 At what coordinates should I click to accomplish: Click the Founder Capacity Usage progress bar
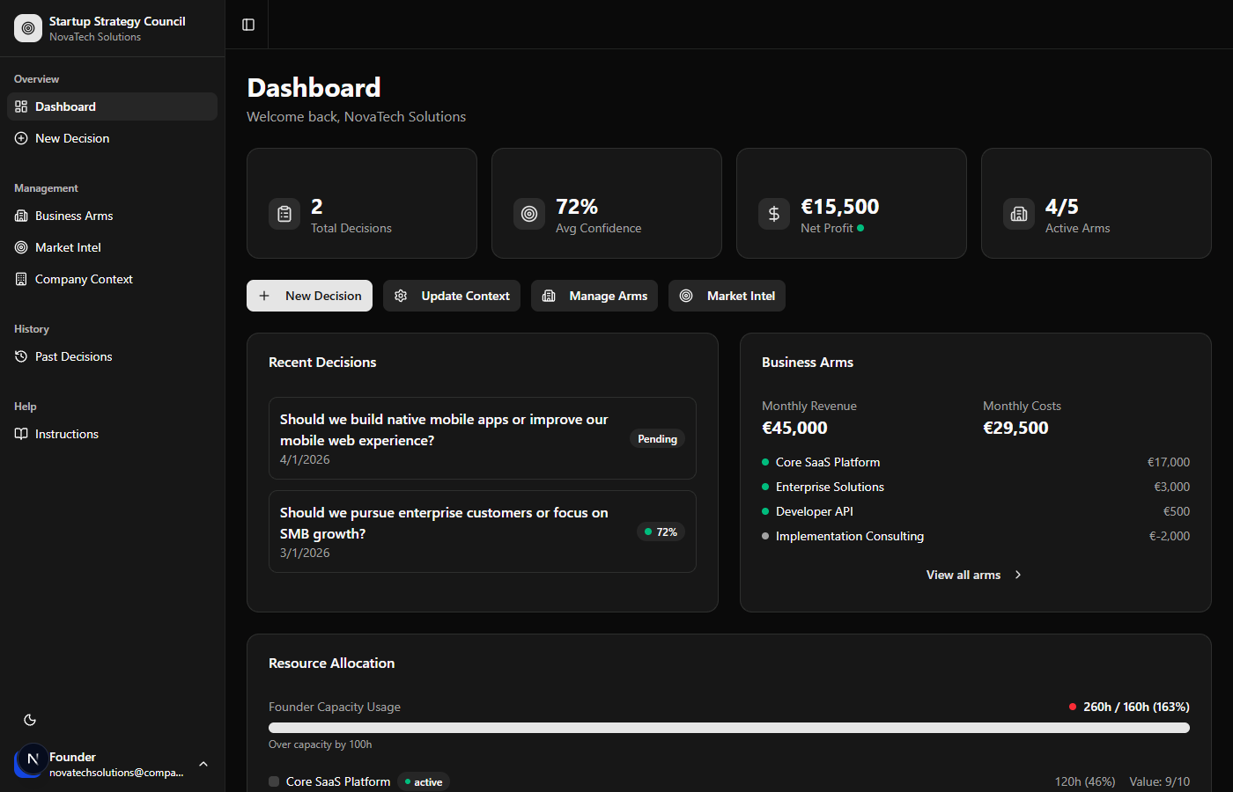[729, 728]
